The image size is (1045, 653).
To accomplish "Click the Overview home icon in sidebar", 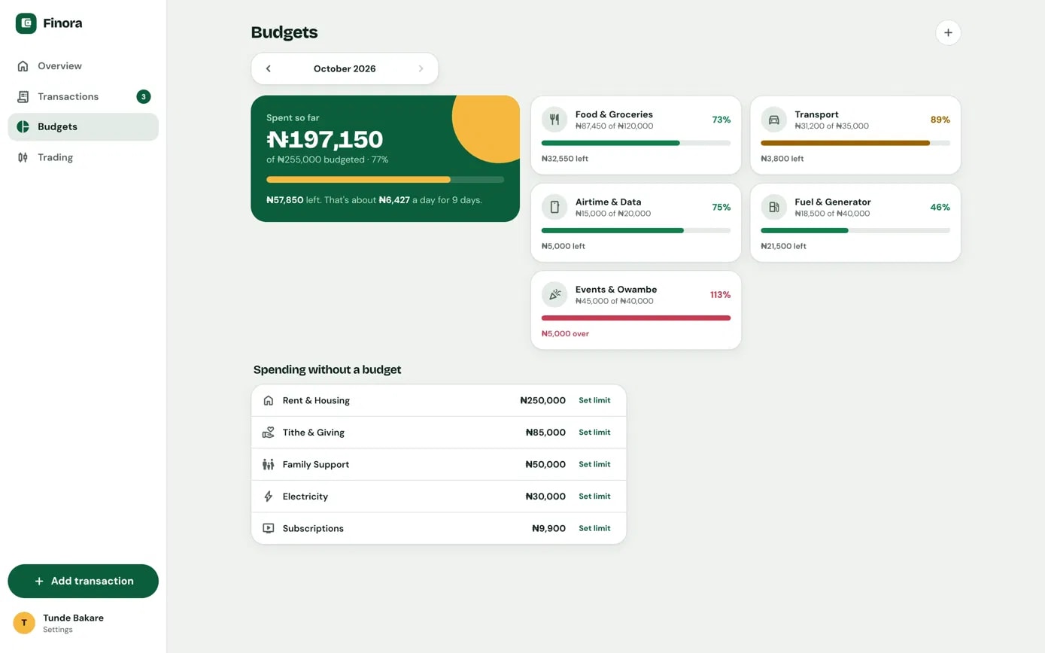I will coord(23,66).
